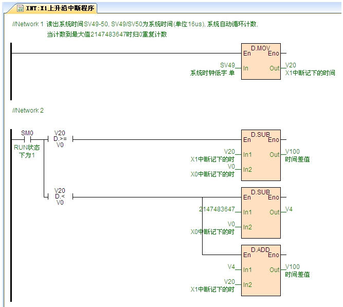
Task: Click the V100 output of D.ADD block
Action: 293,267
